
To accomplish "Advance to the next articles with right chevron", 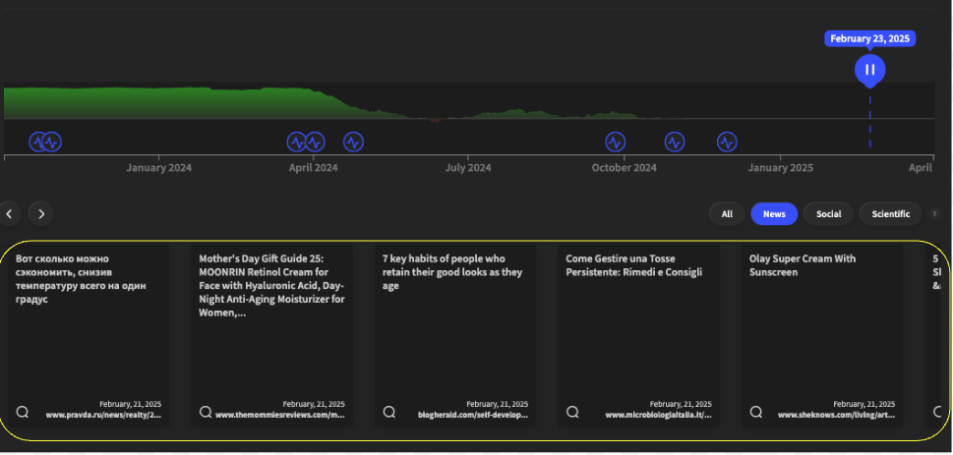I will click(40, 213).
